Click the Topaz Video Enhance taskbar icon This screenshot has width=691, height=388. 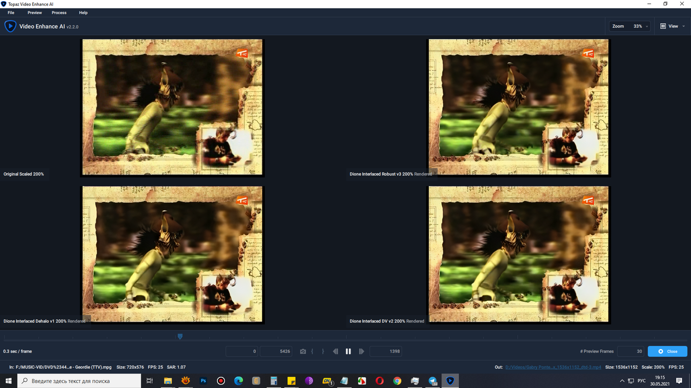[450, 380]
